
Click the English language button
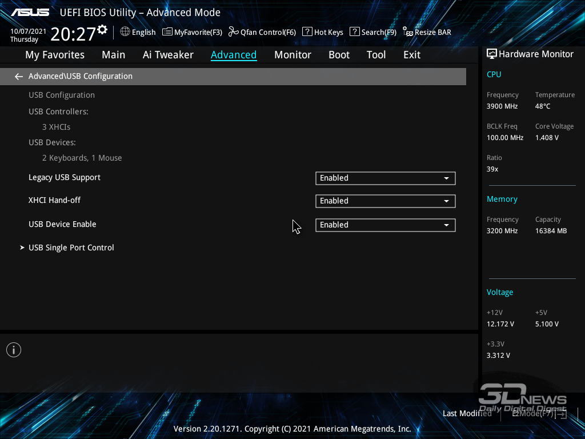pyautogui.click(x=138, y=32)
